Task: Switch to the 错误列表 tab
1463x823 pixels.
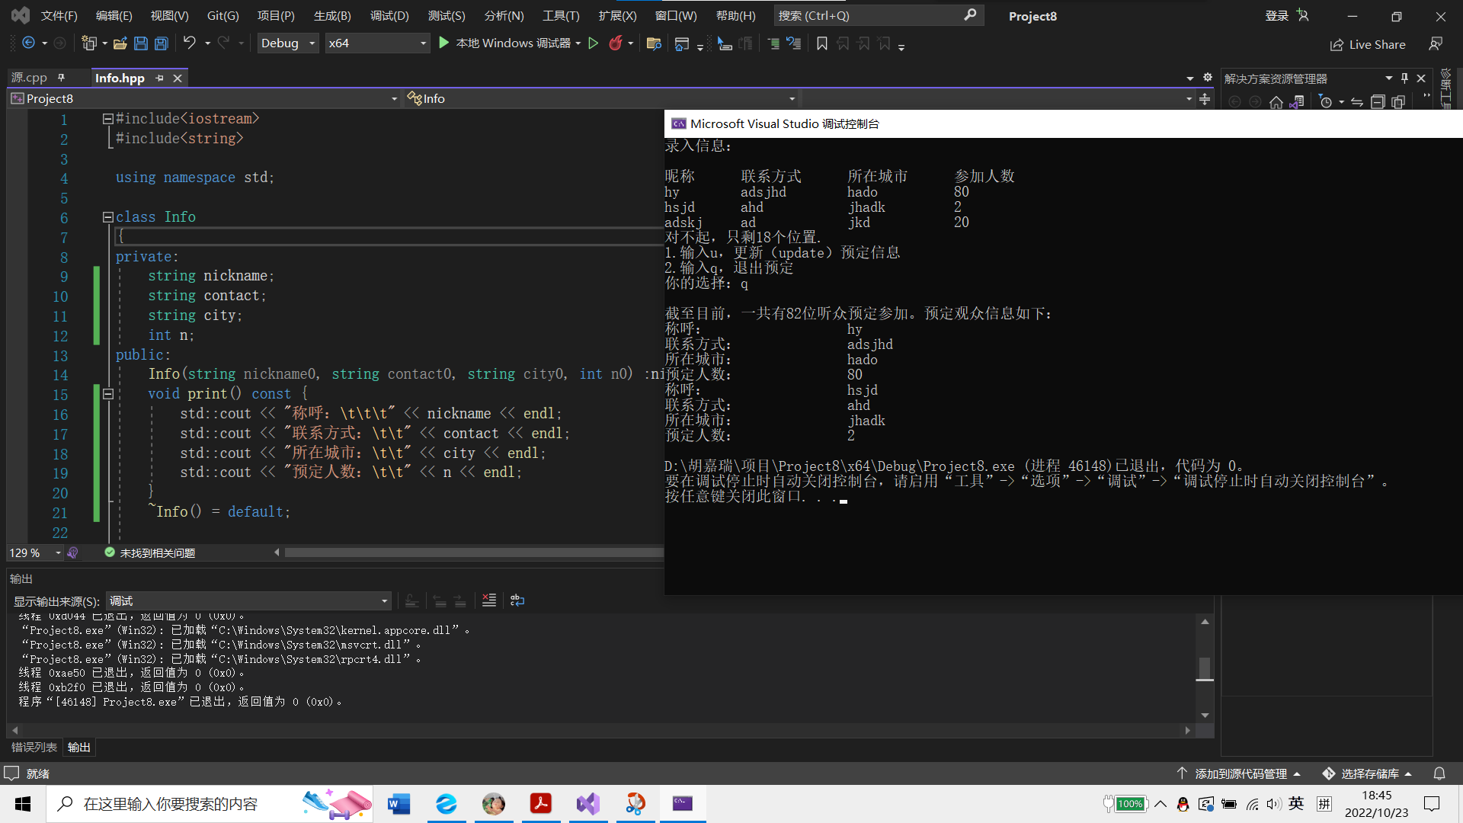Action: click(x=34, y=747)
